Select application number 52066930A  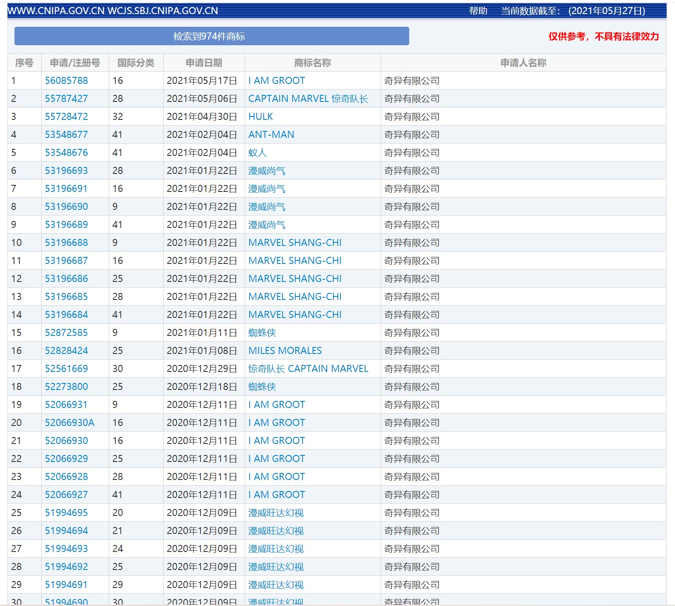click(69, 423)
